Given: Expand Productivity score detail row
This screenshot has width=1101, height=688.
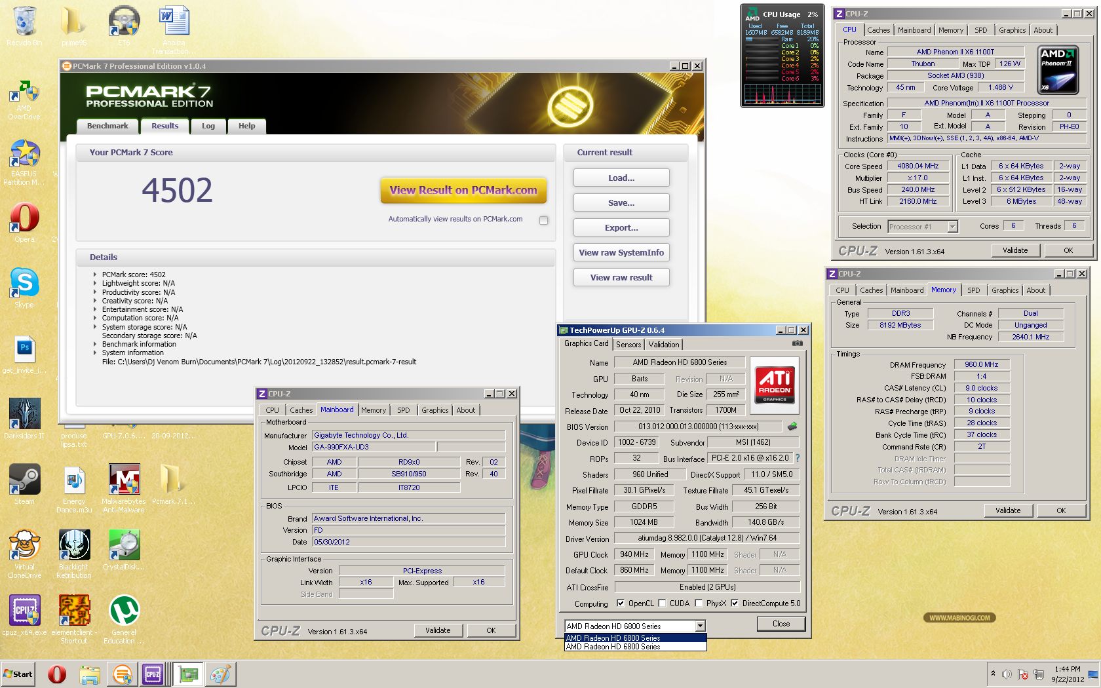Looking at the screenshot, I should (x=95, y=292).
